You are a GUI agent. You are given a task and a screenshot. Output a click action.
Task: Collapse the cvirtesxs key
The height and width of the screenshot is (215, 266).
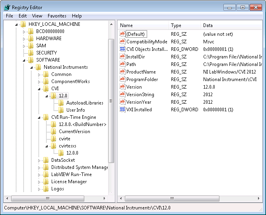tap(47, 146)
